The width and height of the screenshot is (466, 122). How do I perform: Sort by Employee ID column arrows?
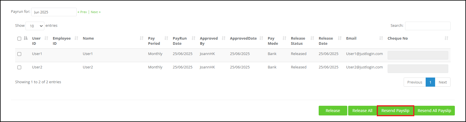pos(76,38)
